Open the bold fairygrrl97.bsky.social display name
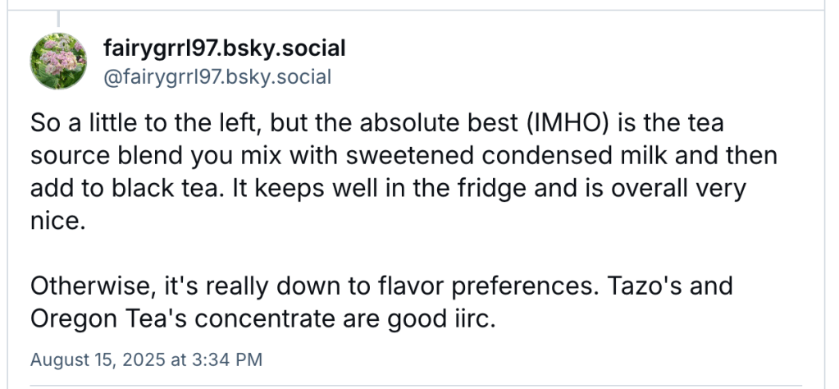This screenshot has height=389, width=839. click(x=225, y=48)
